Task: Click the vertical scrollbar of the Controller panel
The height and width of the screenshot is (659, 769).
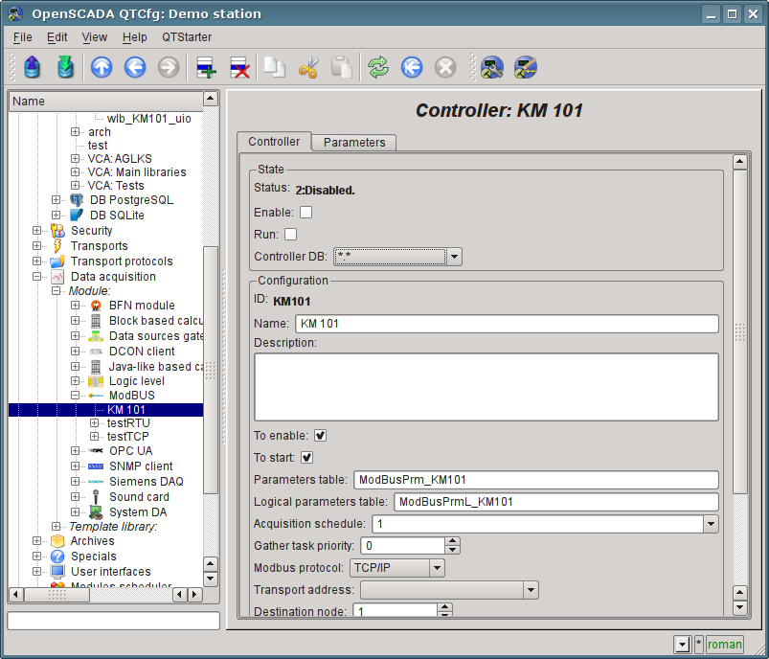Action: (739, 330)
